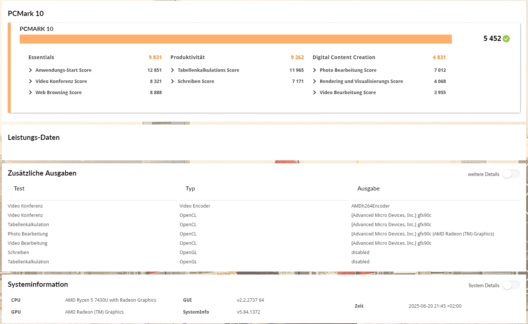
Task: Click the Typ column header
Action: (x=190, y=189)
